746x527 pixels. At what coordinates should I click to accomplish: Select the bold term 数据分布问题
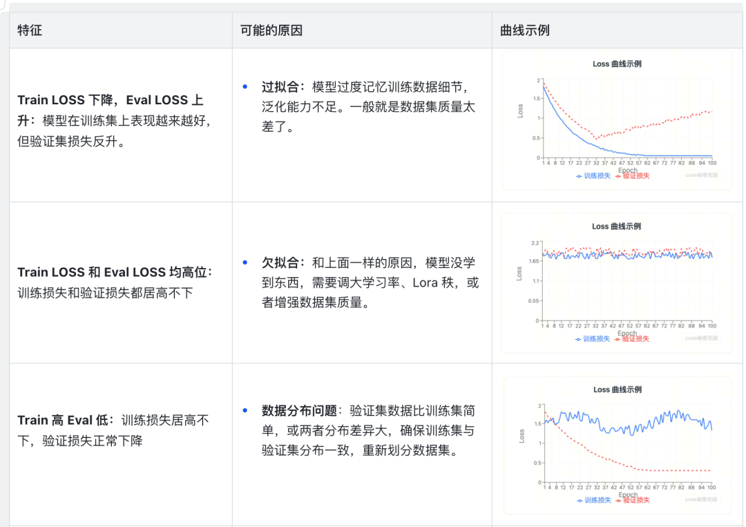[299, 410]
